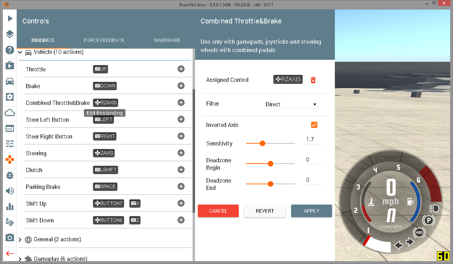
Task: Click the Deadzone Begin slider handle
Action: [x=270, y=164]
